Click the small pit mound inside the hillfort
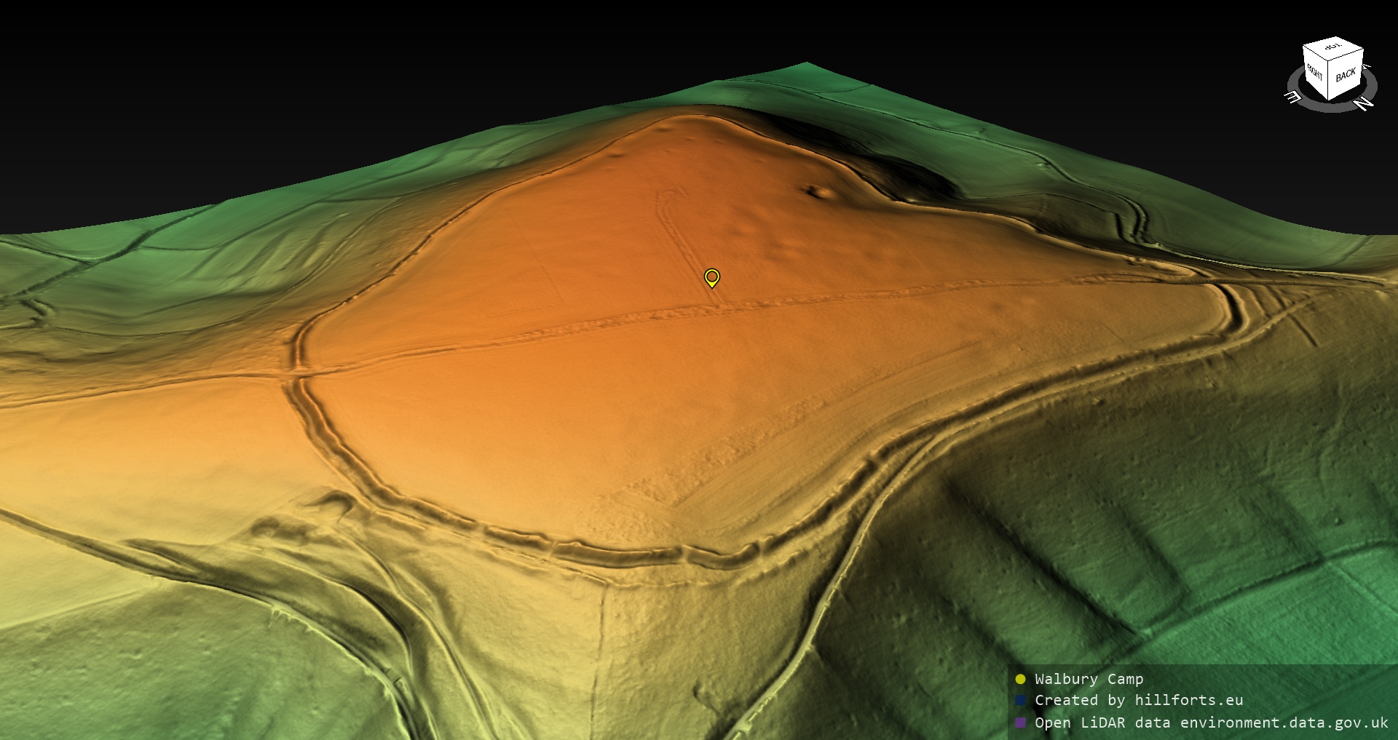1398x740 pixels. pyautogui.click(x=815, y=192)
